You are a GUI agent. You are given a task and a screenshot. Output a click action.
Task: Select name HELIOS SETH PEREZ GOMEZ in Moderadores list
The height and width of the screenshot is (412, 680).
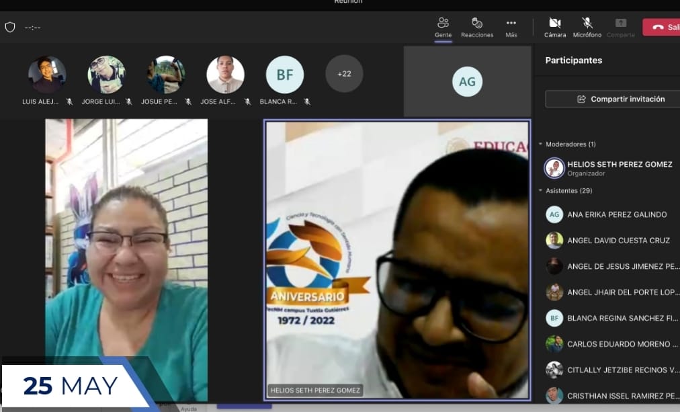[x=620, y=165]
